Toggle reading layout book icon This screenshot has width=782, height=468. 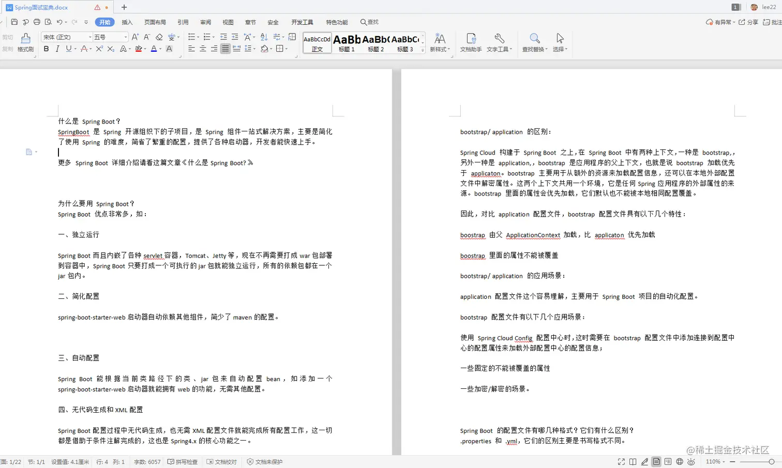click(633, 462)
